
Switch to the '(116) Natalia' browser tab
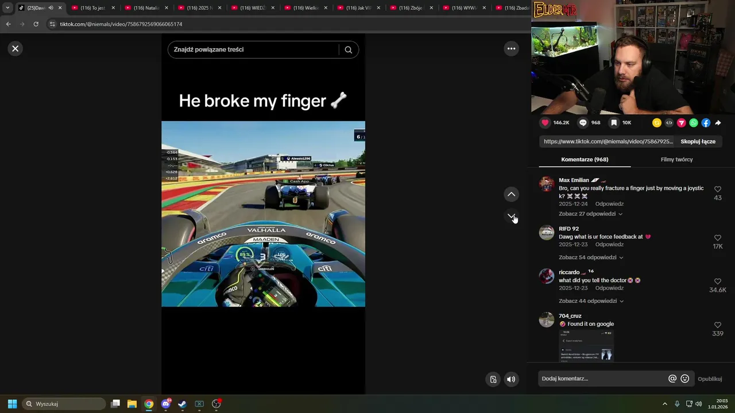click(146, 8)
